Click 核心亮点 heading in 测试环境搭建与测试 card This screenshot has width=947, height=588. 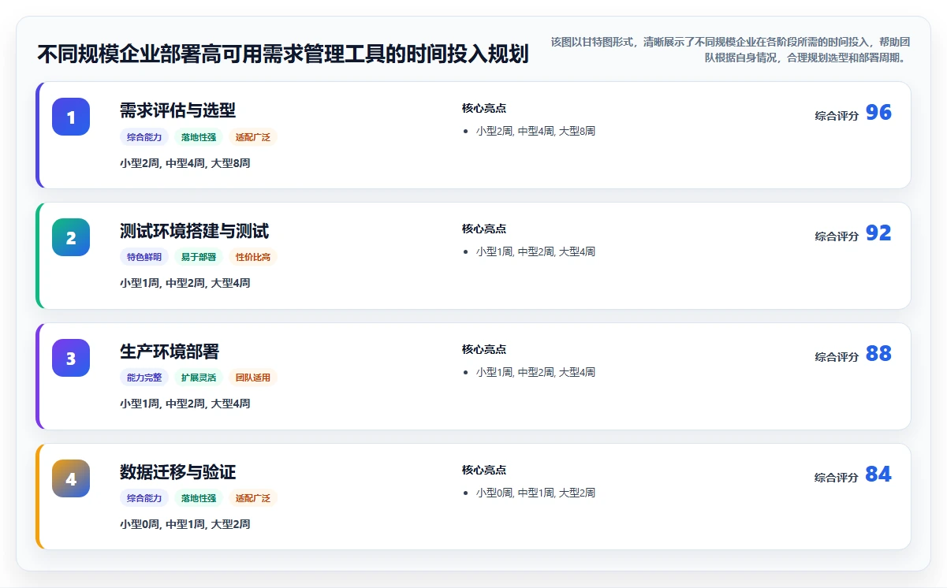[x=484, y=229]
